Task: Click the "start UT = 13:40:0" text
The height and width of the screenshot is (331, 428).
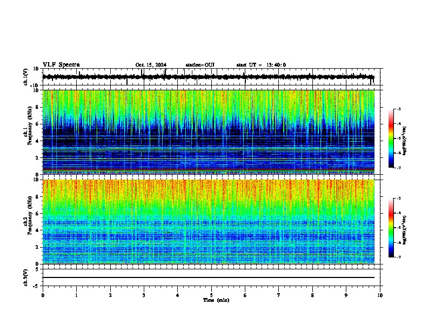Action: 261,65
